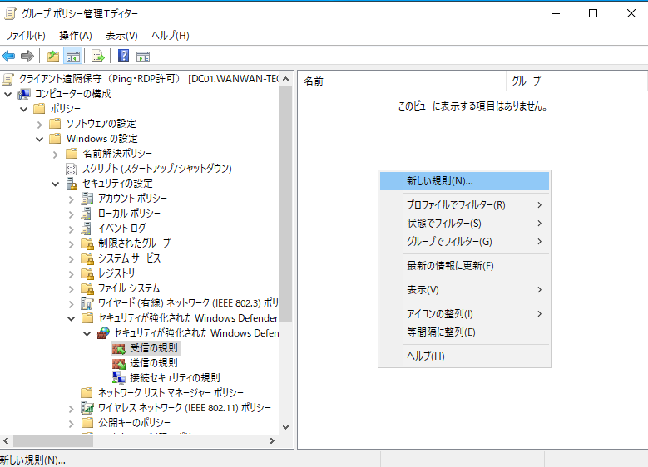The image size is (648, 467).
Task: Expand the ローカル ポリシー node
Action: coord(71,214)
